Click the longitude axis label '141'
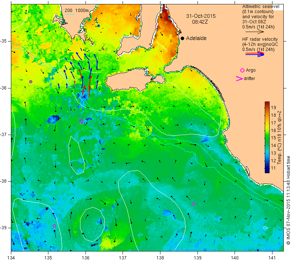291x262 pixels. pos(272,258)
